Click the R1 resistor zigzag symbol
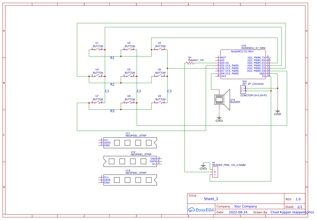 (190, 63)
